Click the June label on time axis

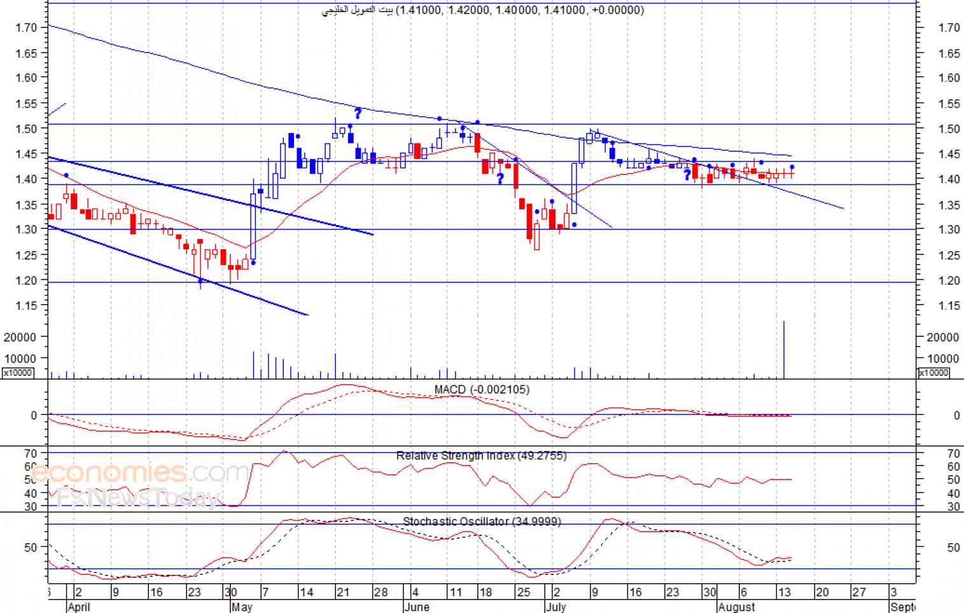coord(417,607)
